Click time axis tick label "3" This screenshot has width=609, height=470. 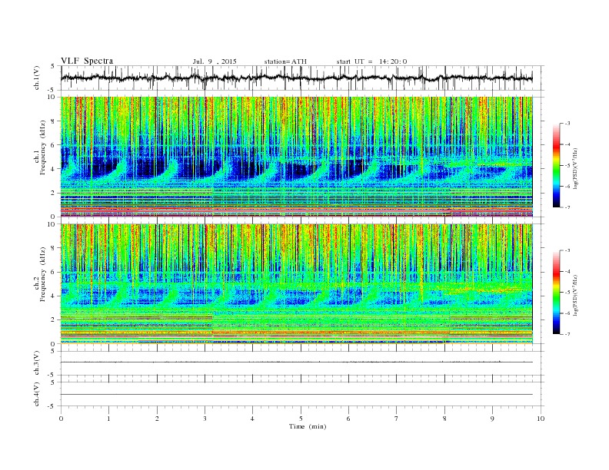tap(205, 419)
